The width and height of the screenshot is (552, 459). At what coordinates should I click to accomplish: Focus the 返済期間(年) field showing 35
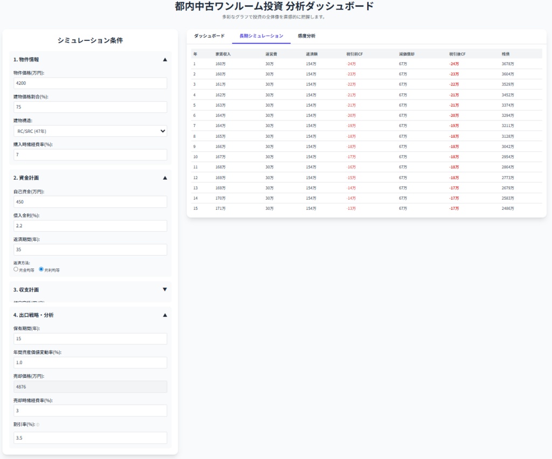click(x=90, y=250)
